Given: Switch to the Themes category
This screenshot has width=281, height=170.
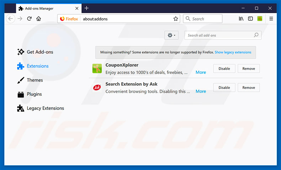Looking at the screenshot, I should coord(35,80).
